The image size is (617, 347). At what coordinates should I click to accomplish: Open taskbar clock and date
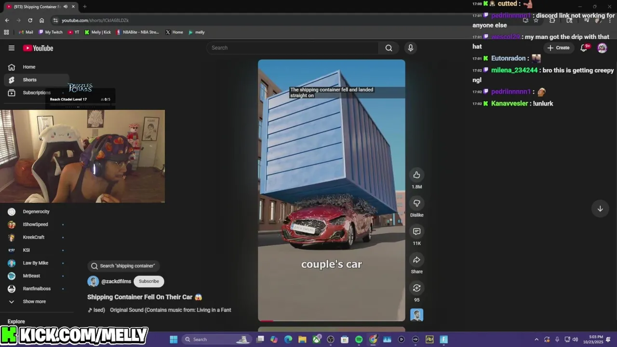pos(593,339)
